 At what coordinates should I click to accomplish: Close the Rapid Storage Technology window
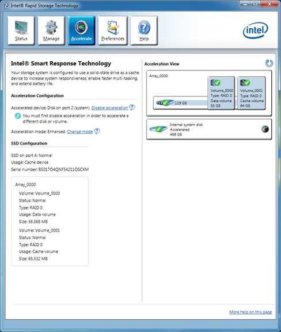click(x=269, y=4)
